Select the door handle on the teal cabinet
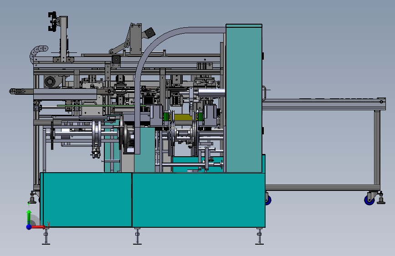Viewport: 395px width, 256px height. pyautogui.click(x=264, y=93)
